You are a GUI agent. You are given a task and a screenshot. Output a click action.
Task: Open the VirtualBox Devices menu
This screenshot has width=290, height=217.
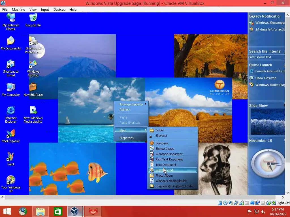(x=59, y=10)
